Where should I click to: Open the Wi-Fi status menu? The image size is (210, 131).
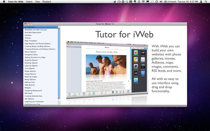click(143, 2)
